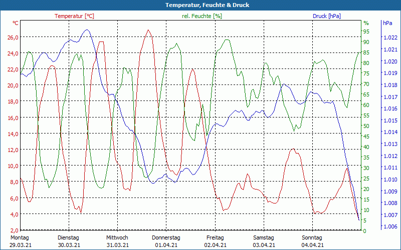
Task: Click the 1.006 pressure axis tick
Action: [x=389, y=227]
